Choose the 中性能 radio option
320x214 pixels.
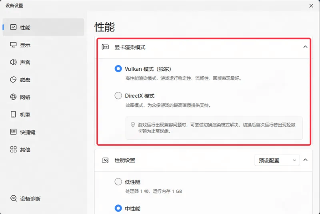pos(118,208)
